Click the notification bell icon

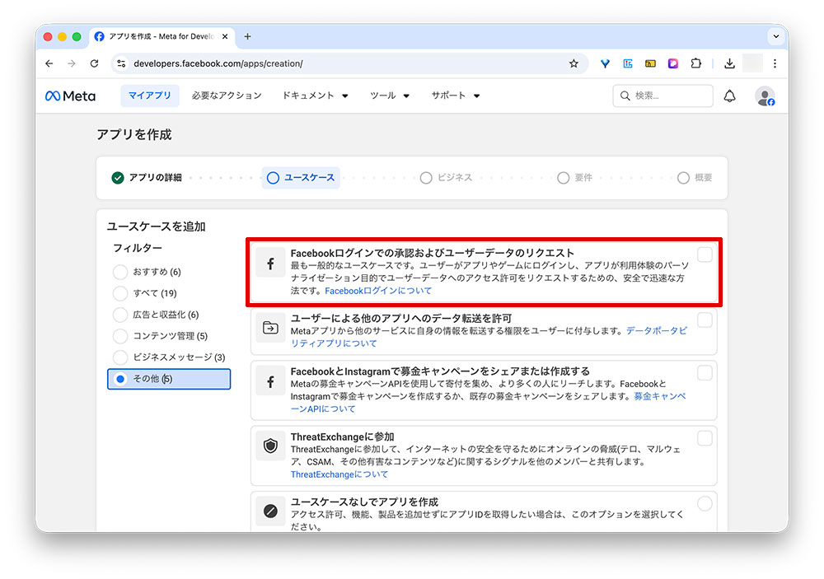(x=730, y=96)
